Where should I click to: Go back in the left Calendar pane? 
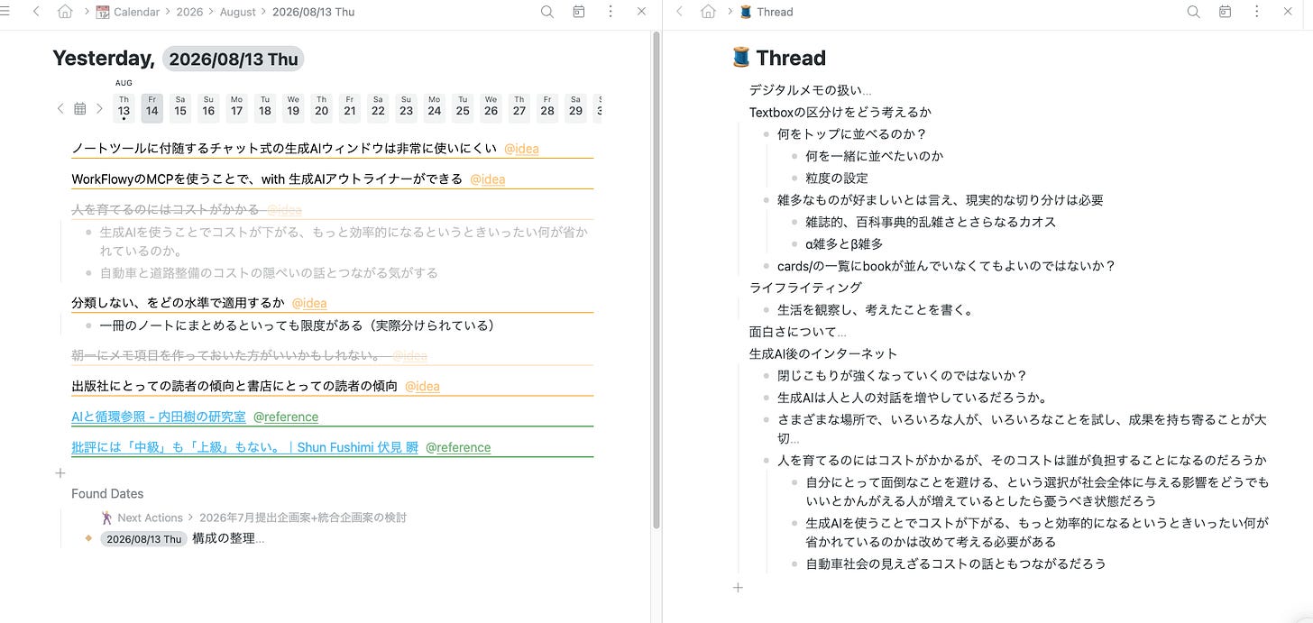pos(36,12)
